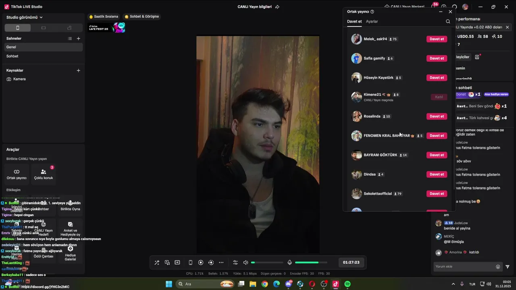The height and width of the screenshot is (290, 516).
Task: Switch to the Ayarlar tab
Action: click(372, 21)
